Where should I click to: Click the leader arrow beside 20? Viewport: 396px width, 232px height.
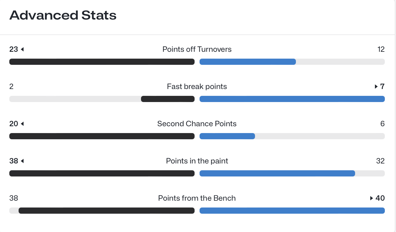click(22, 124)
